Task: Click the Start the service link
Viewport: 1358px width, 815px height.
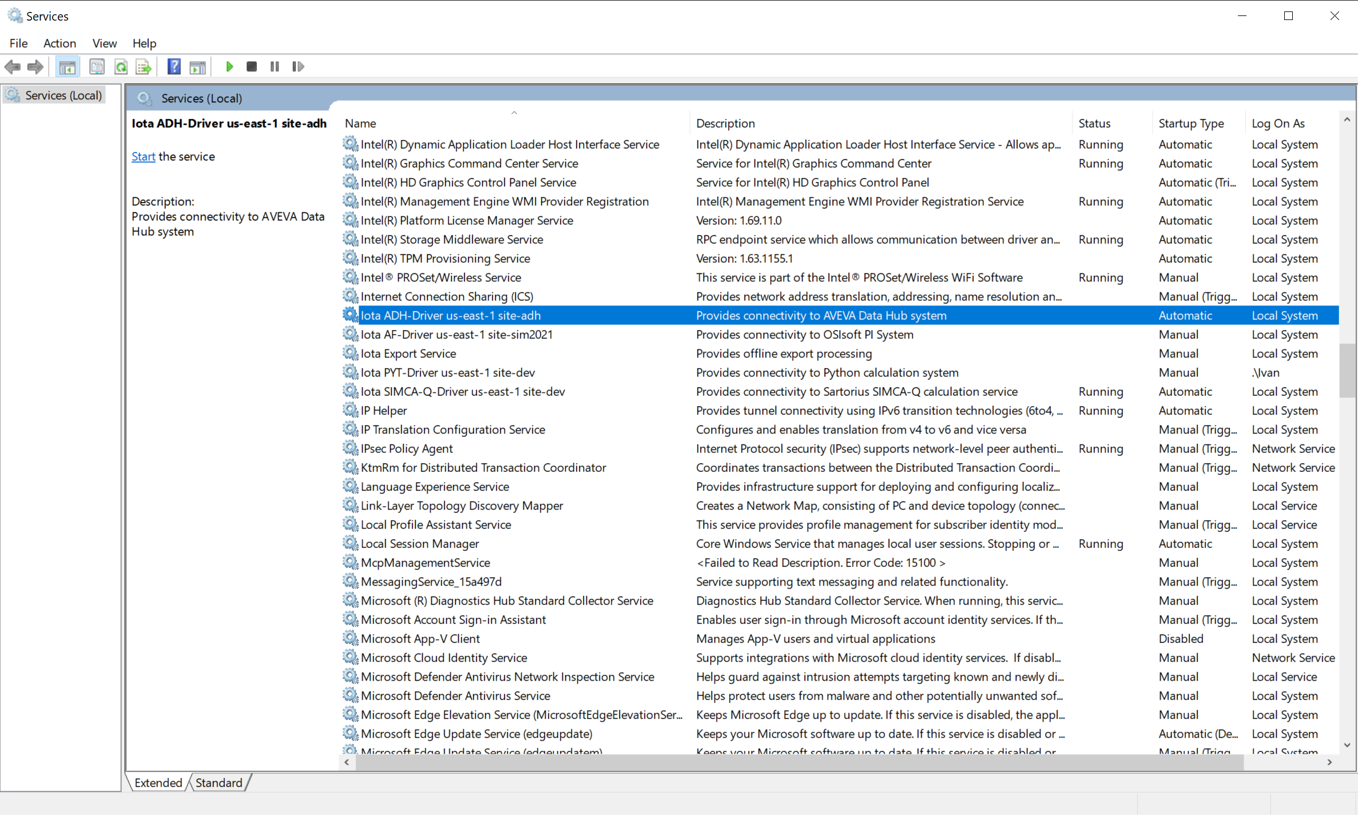Action: [x=143, y=156]
